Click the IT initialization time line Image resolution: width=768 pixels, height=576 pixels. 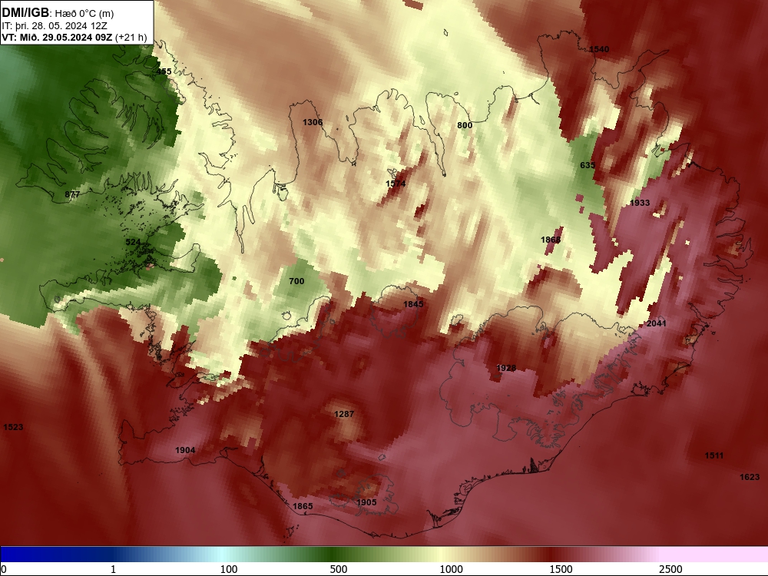[55, 25]
